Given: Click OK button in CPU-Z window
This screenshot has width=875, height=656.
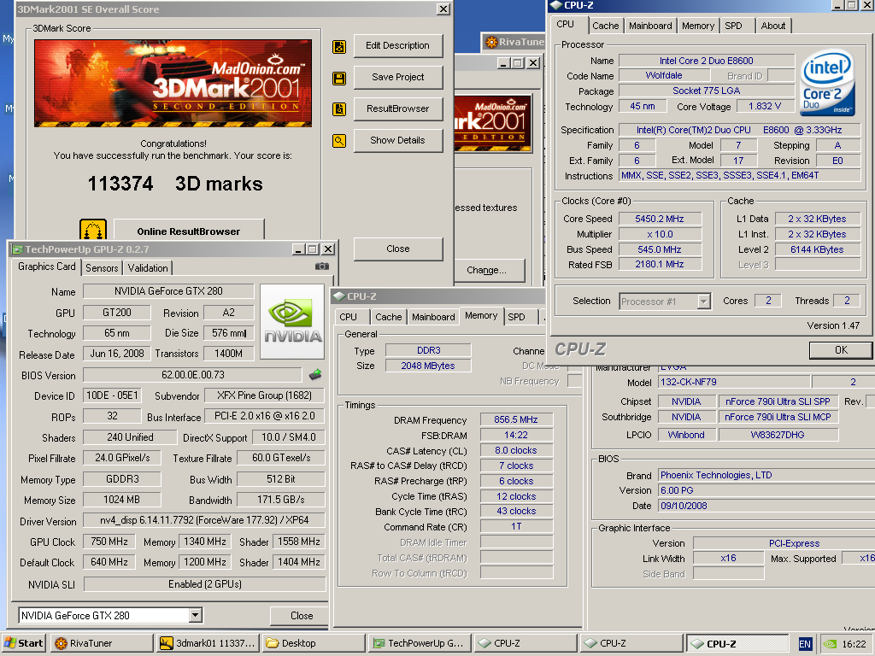Looking at the screenshot, I should pyautogui.click(x=841, y=349).
